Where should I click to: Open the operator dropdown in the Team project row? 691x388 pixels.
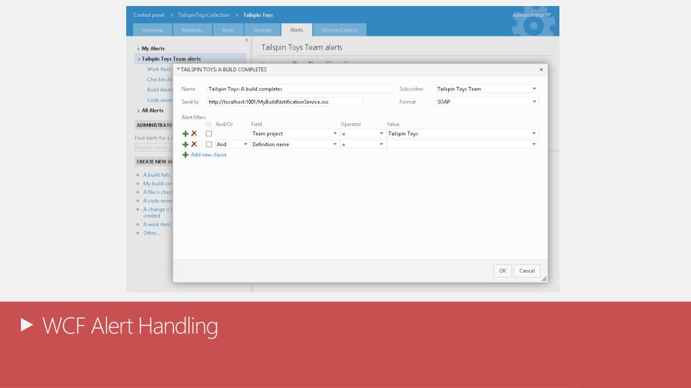tap(381, 134)
